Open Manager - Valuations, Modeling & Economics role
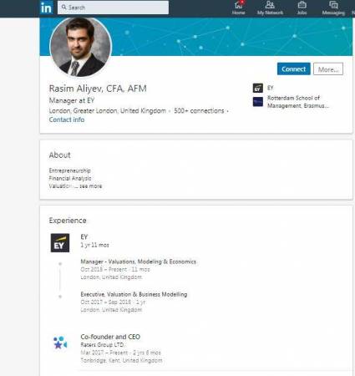Image resolution: width=355 pixels, height=376 pixels. (x=139, y=262)
